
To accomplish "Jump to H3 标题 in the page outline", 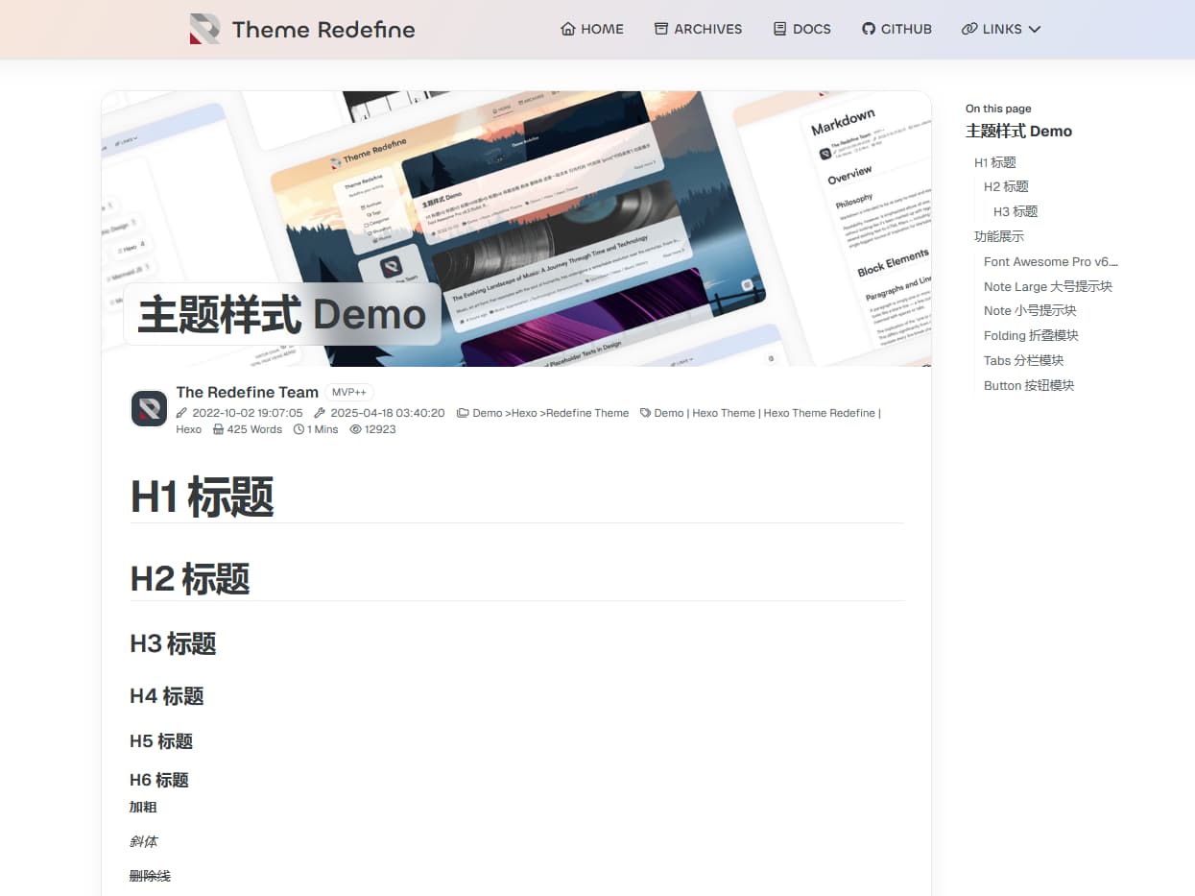I will click(1014, 211).
